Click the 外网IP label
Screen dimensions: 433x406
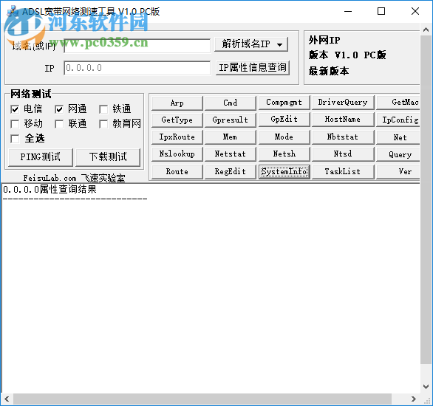(x=324, y=41)
